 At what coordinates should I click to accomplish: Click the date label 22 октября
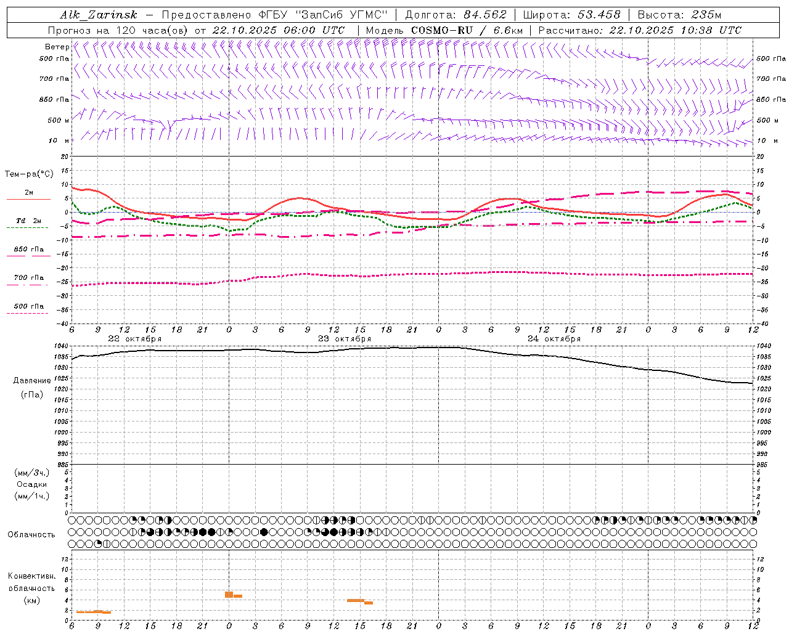click(x=135, y=339)
